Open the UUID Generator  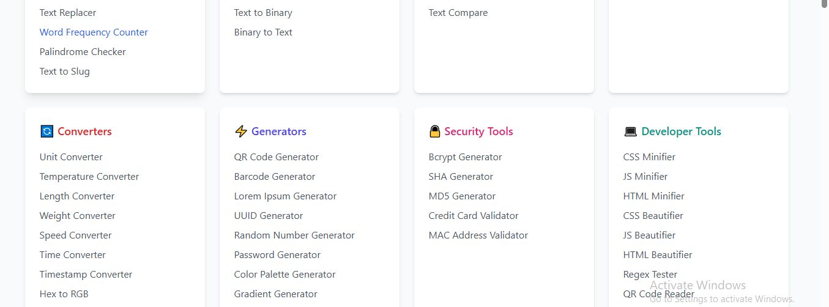[x=269, y=216]
